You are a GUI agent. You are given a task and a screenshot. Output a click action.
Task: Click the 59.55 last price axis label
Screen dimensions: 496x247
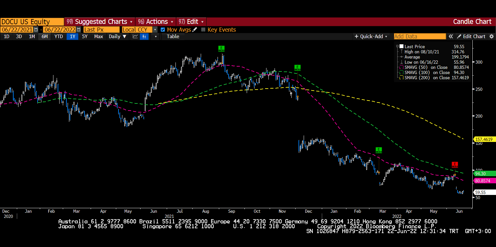[485, 192]
